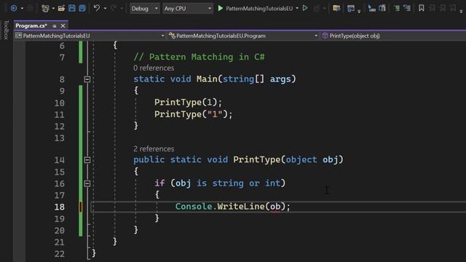The width and height of the screenshot is (466, 262).
Task: Click line number 18 in the margin
Action: [x=59, y=207]
